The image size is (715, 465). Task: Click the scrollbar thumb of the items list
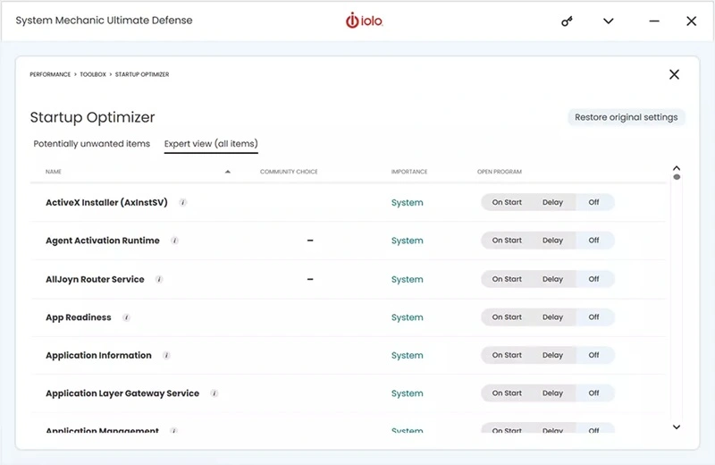coord(677,177)
